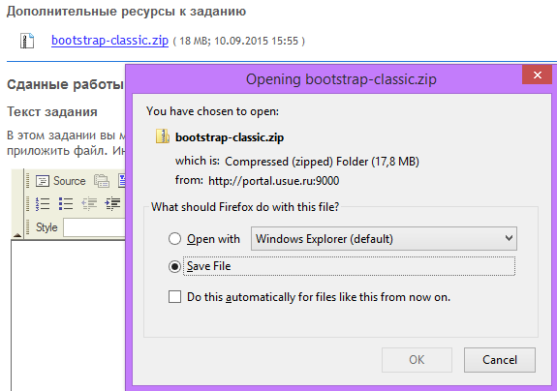The image size is (557, 391).
Task: Click the zipped folder icon in dialog
Action: 163,136
